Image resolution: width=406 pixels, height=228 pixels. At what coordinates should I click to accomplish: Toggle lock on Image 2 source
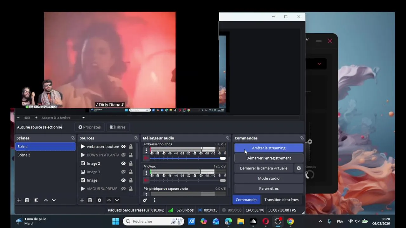pyautogui.click(x=131, y=163)
